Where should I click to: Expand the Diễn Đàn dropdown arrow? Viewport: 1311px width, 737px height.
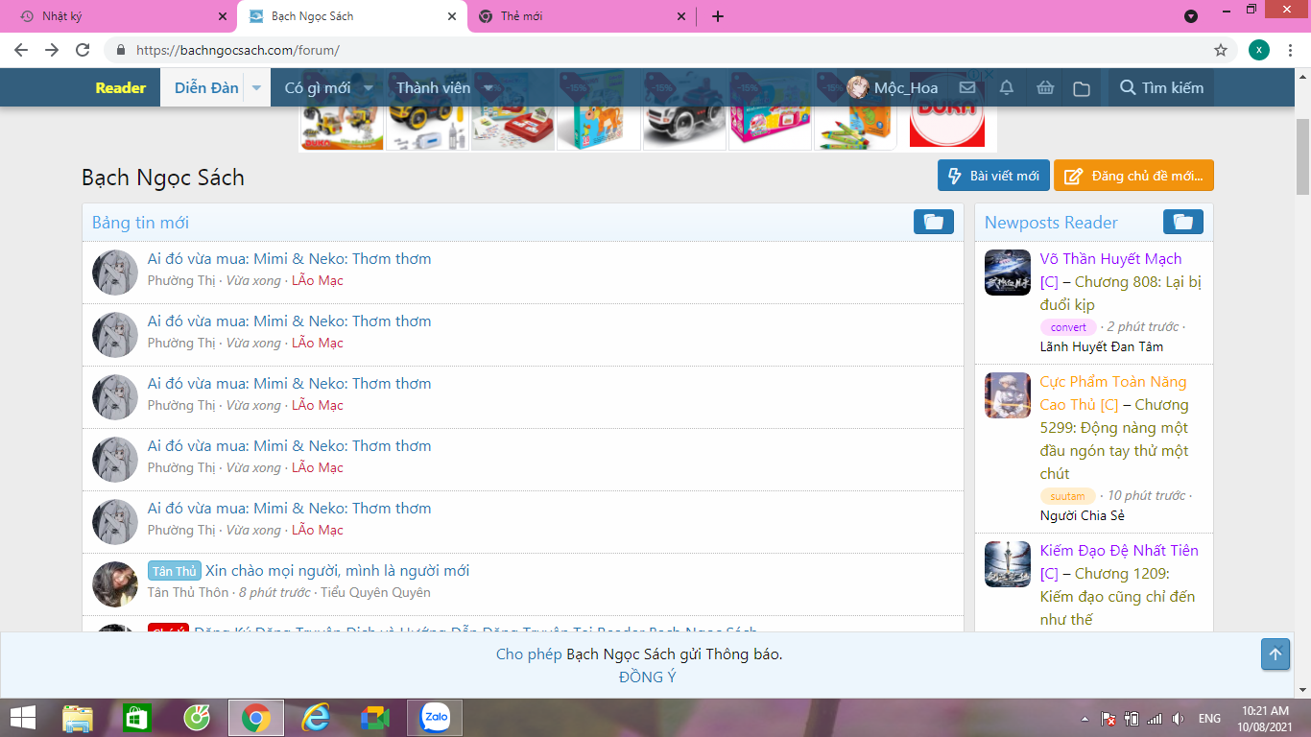(x=256, y=88)
